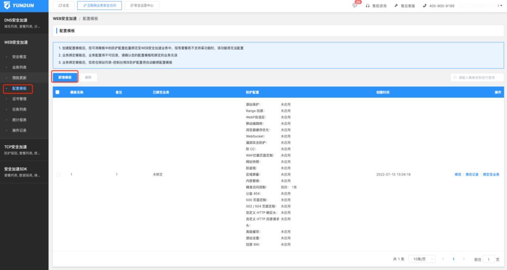Select 配置模板 in the sidebar

click(19, 88)
